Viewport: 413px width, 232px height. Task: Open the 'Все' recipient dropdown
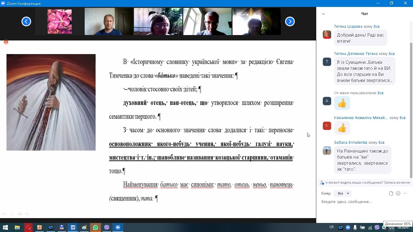click(343, 193)
